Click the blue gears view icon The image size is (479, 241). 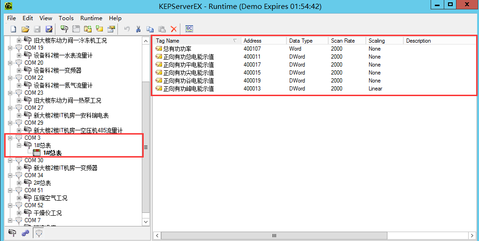click(x=25, y=233)
